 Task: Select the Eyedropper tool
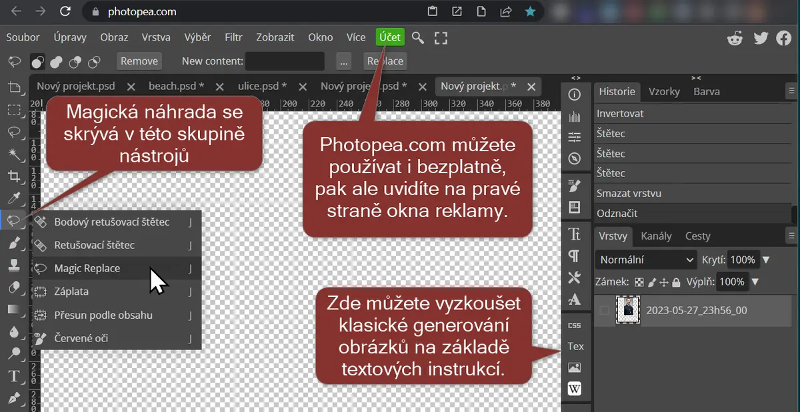pos(14,198)
